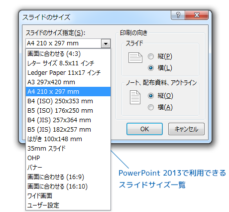This screenshot has width=229, height=212.
Task: Choose 35mm スライド option
Action: [x=68, y=149]
